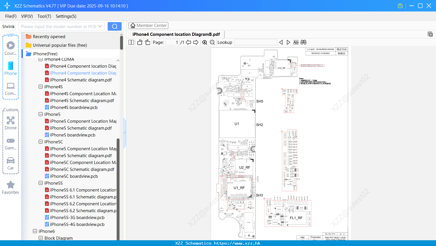Collapse the iPhone5 tree node
This screenshot has width=436, height=246.
41,114
